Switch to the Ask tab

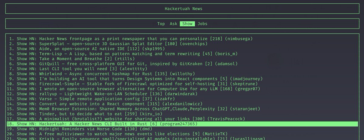point(174,24)
